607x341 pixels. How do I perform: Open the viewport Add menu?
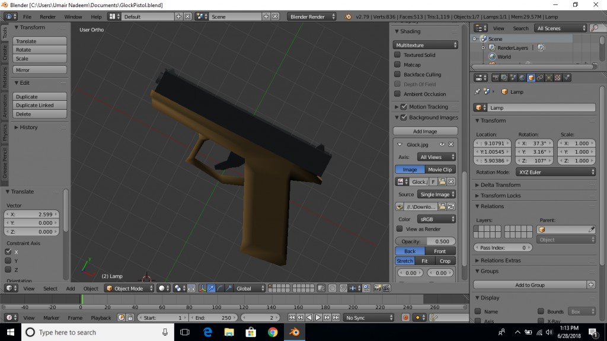pos(71,288)
